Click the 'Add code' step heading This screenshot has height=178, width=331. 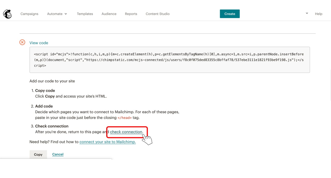[44, 106]
